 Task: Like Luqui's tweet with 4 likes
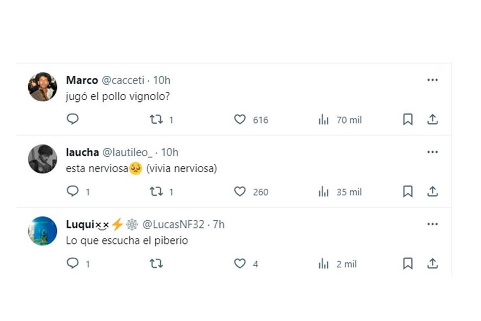pos(239,264)
